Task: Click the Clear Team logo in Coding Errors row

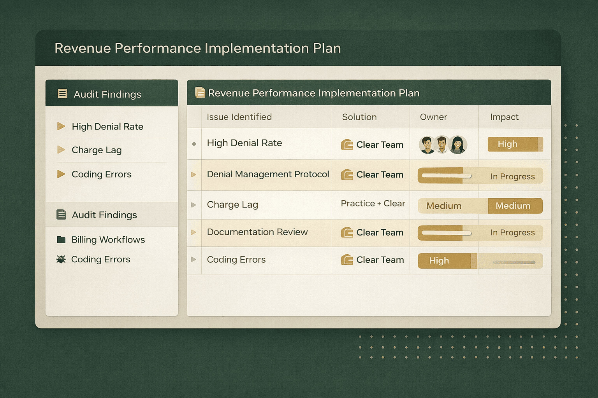Action: point(347,260)
